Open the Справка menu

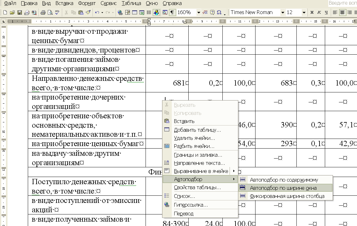pyautogui.click(x=172, y=3)
